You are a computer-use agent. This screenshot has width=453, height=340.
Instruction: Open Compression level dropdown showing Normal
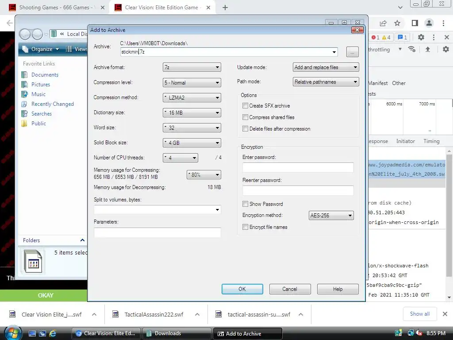[192, 83]
